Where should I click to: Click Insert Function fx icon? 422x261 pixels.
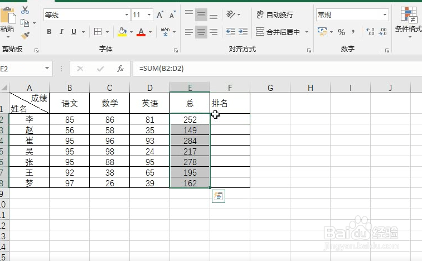pos(120,69)
